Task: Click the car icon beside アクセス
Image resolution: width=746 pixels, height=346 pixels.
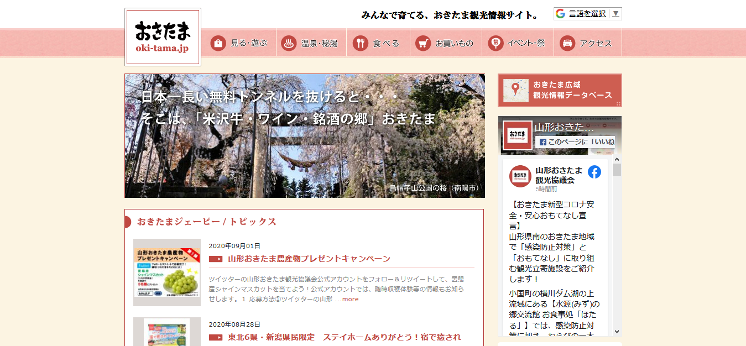Action: pos(567,43)
